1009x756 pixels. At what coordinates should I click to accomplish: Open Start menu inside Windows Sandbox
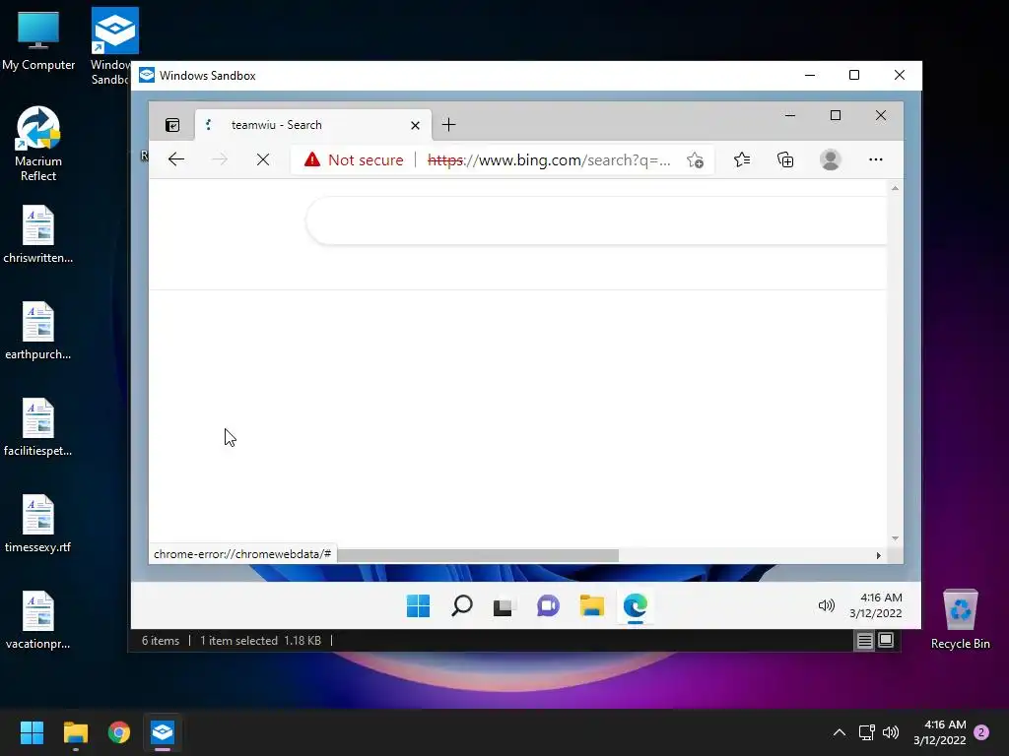pyautogui.click(x=418, y=605)
